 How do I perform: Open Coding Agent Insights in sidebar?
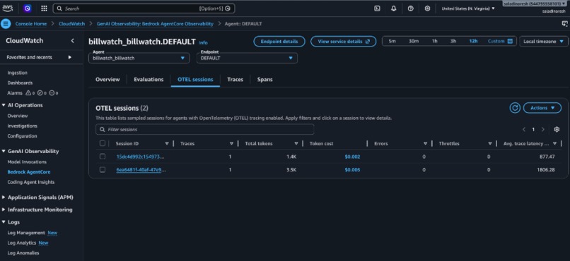pos(31,182)
